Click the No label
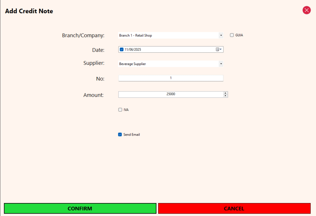 pyautogui.click(x=100, y=79)
